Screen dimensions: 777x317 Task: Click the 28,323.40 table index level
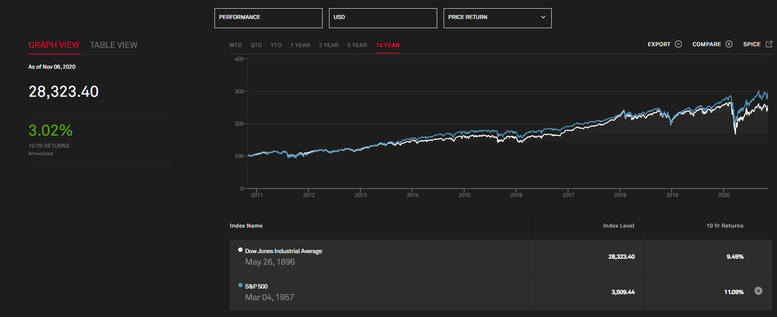621,257
